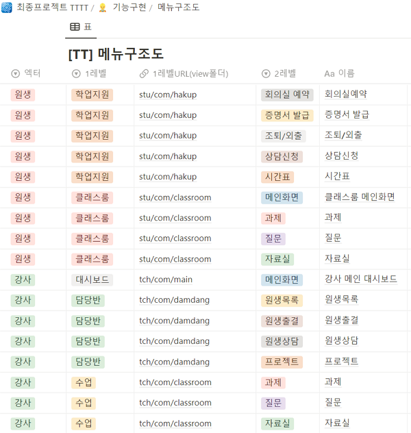Open the 최종프로젝트 TTTT breadcrumb

point(53,8)
